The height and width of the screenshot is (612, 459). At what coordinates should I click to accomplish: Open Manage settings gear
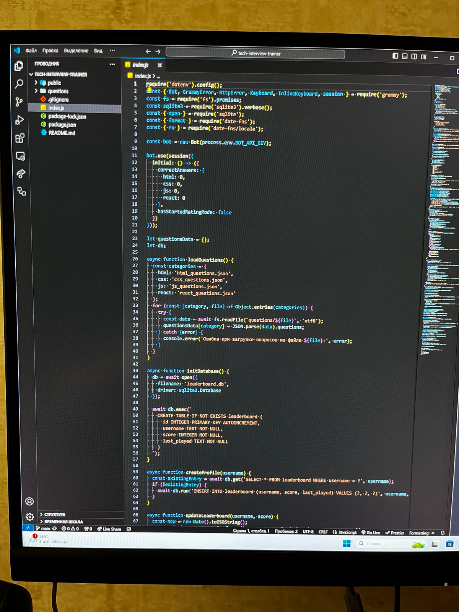pyautogui.click(x=30, y=517)
